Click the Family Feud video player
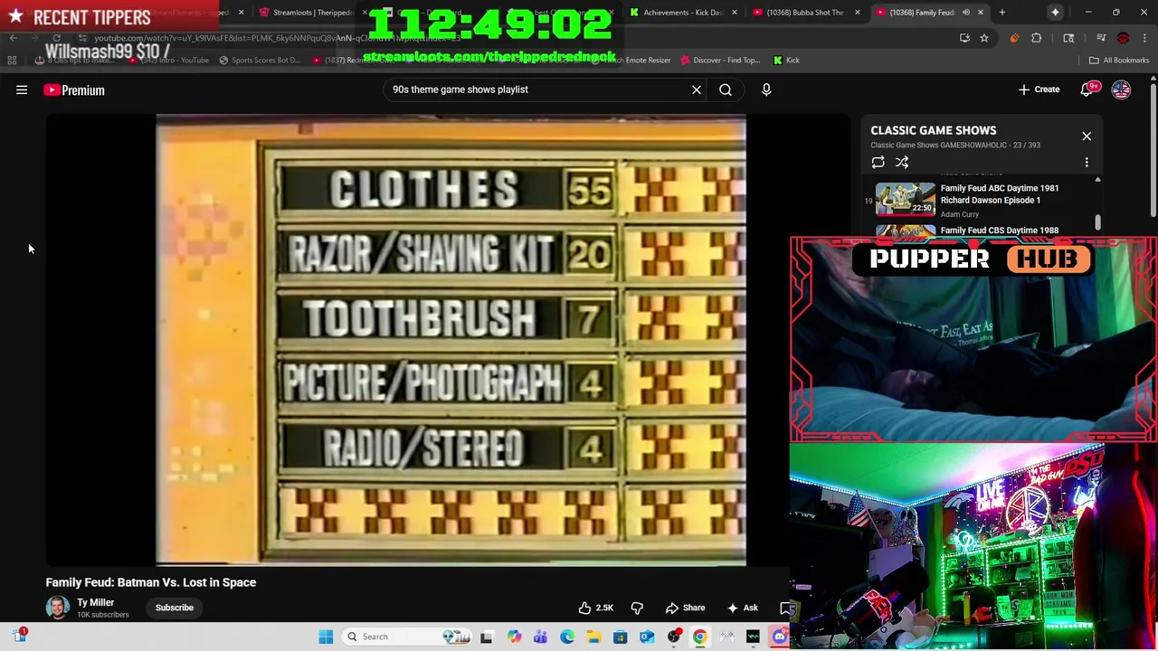 coord(451,341)
